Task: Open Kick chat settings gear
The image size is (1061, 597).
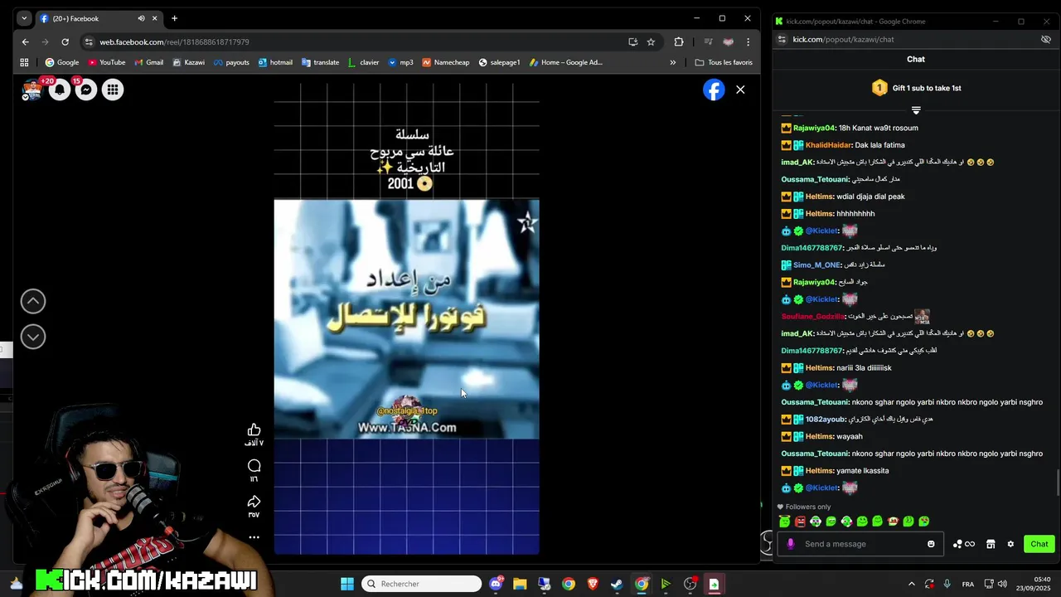Action: point(1010,544)
